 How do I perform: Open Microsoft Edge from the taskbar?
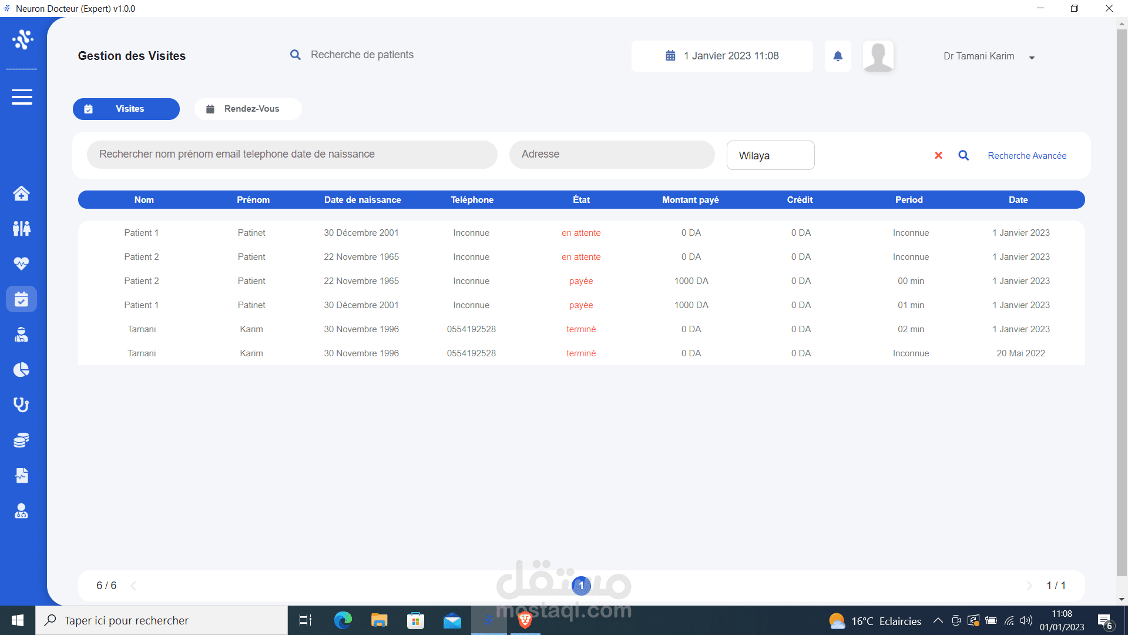tap(343, 620)
